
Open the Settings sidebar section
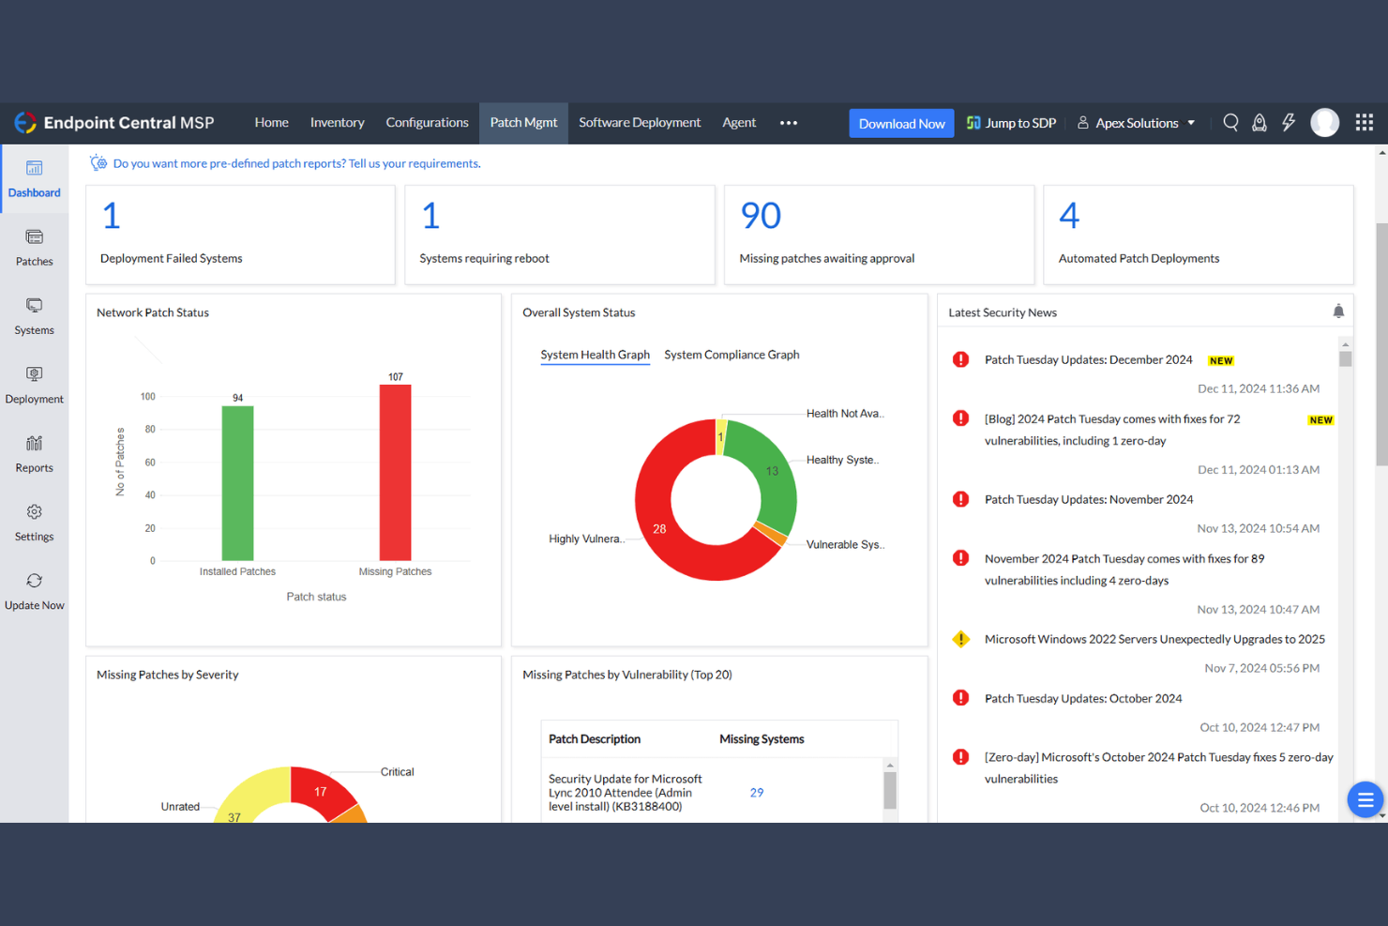pos(34,523)
